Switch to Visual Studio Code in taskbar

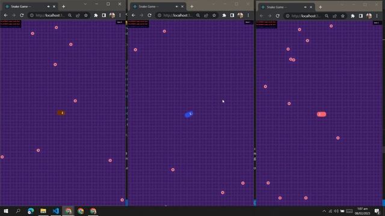pyautogui.click(x=56, y=211)
